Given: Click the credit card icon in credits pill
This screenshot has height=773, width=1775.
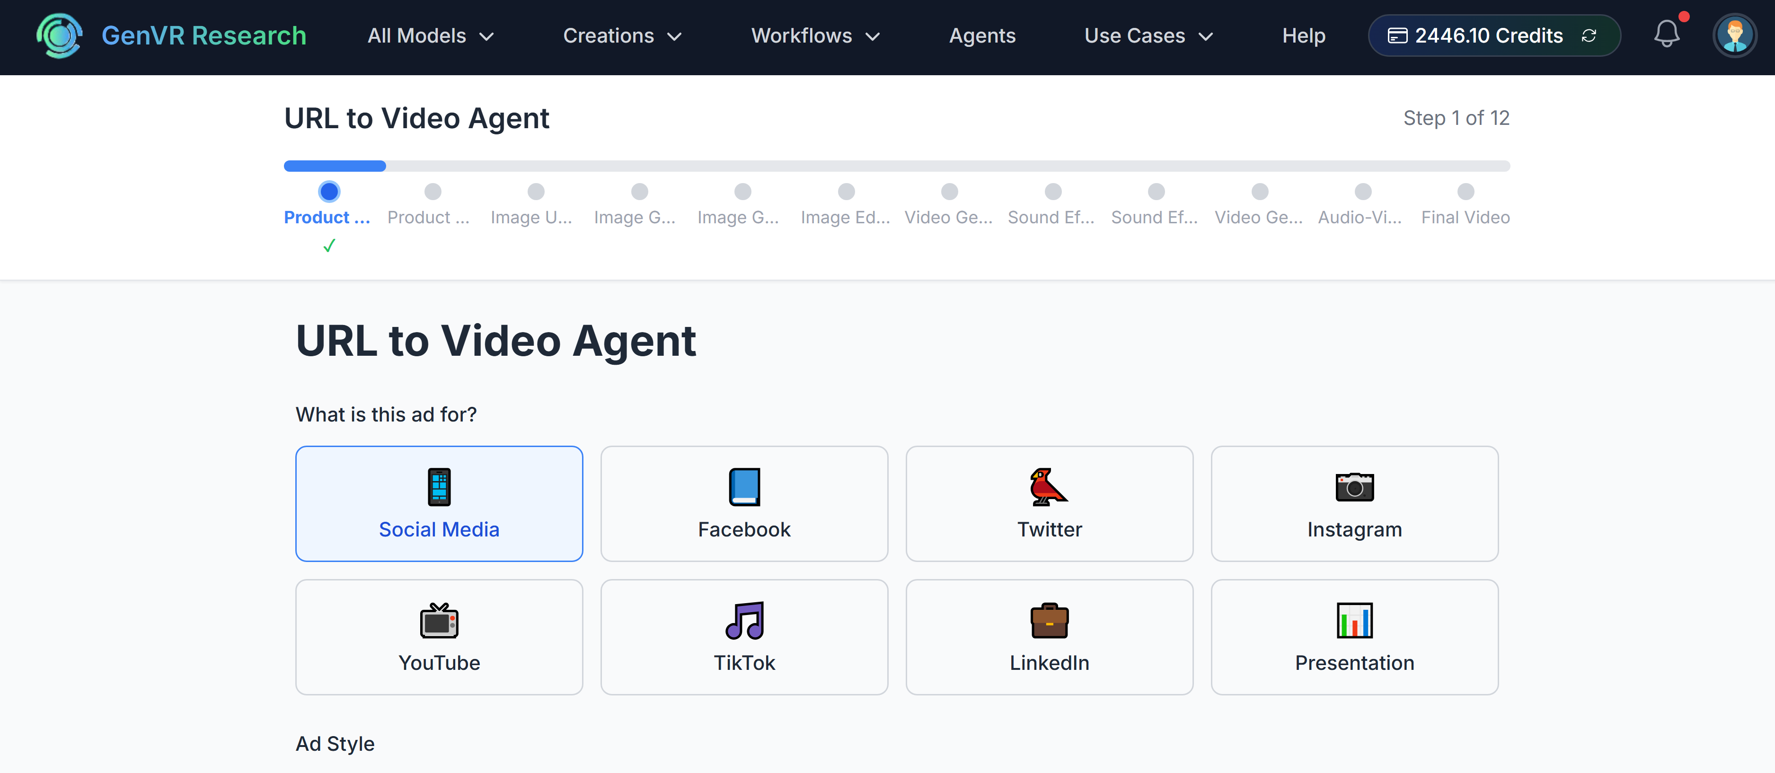Looking at the screenshot, I should (x=1397, y=36).
